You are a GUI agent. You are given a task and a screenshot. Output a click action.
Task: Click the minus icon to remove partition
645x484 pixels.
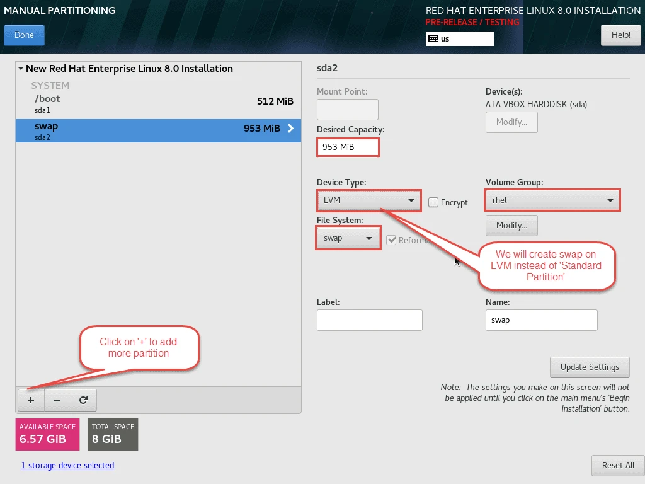click(57, 400)
